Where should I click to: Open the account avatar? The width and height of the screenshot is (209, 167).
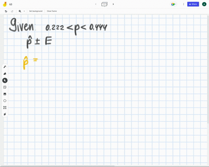[204, 4]
